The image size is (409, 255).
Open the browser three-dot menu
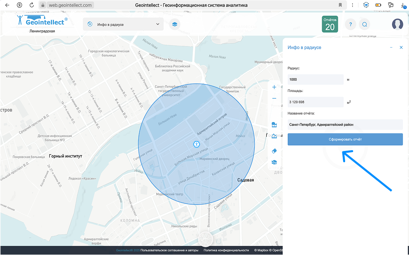pos(353,5)
